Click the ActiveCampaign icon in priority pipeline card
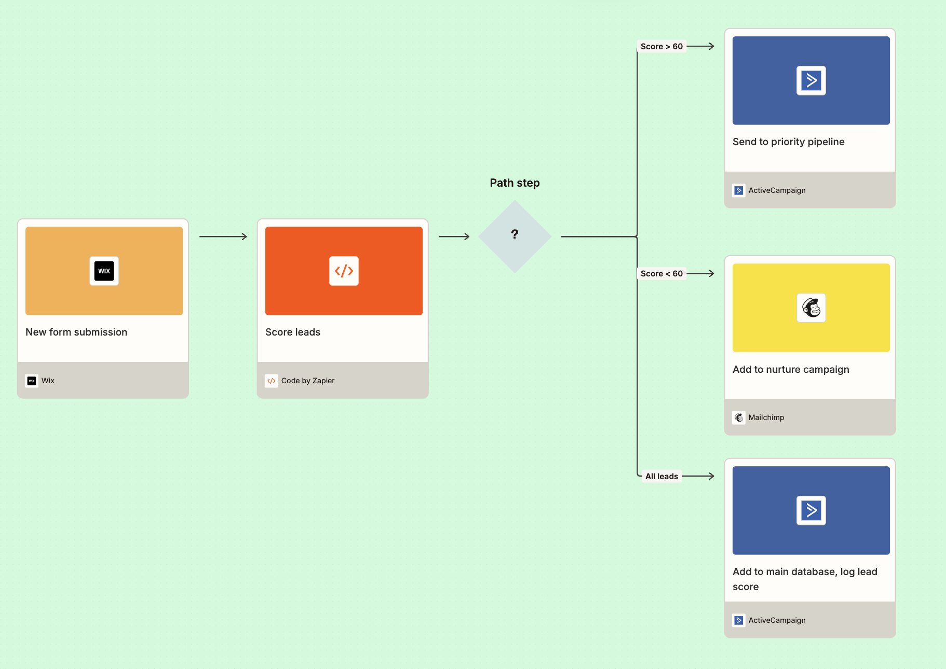Screen dimensions: 946x669 pyautogui.click(x=811, y=80)
